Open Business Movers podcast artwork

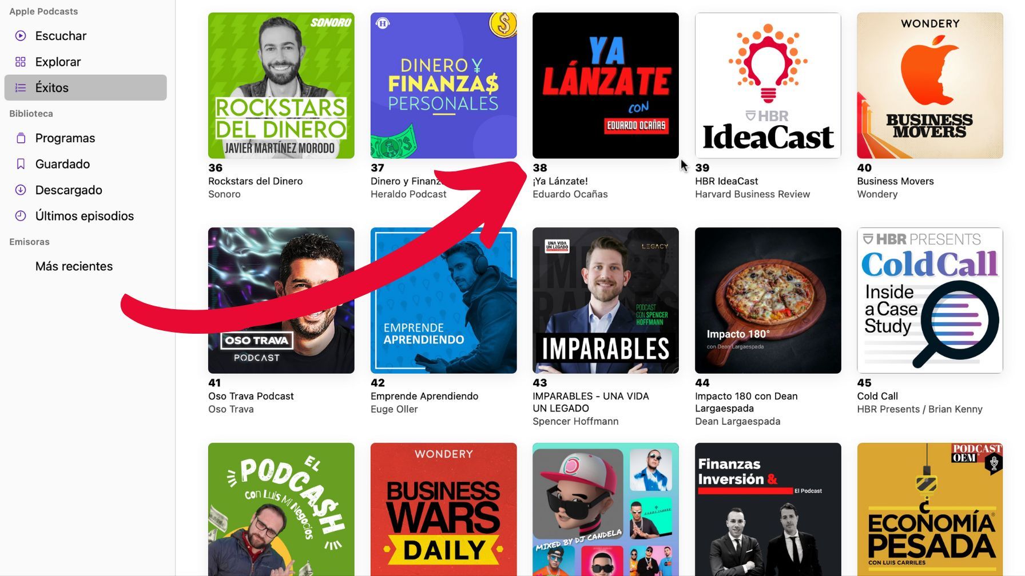pyautogui.click(x=930, y=86)
